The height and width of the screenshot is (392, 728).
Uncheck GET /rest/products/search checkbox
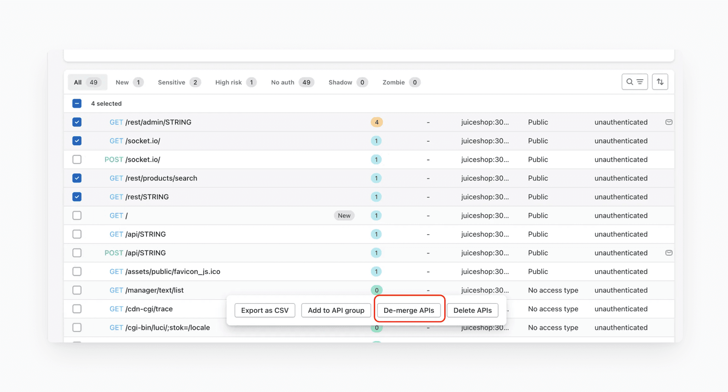point(77,178)
